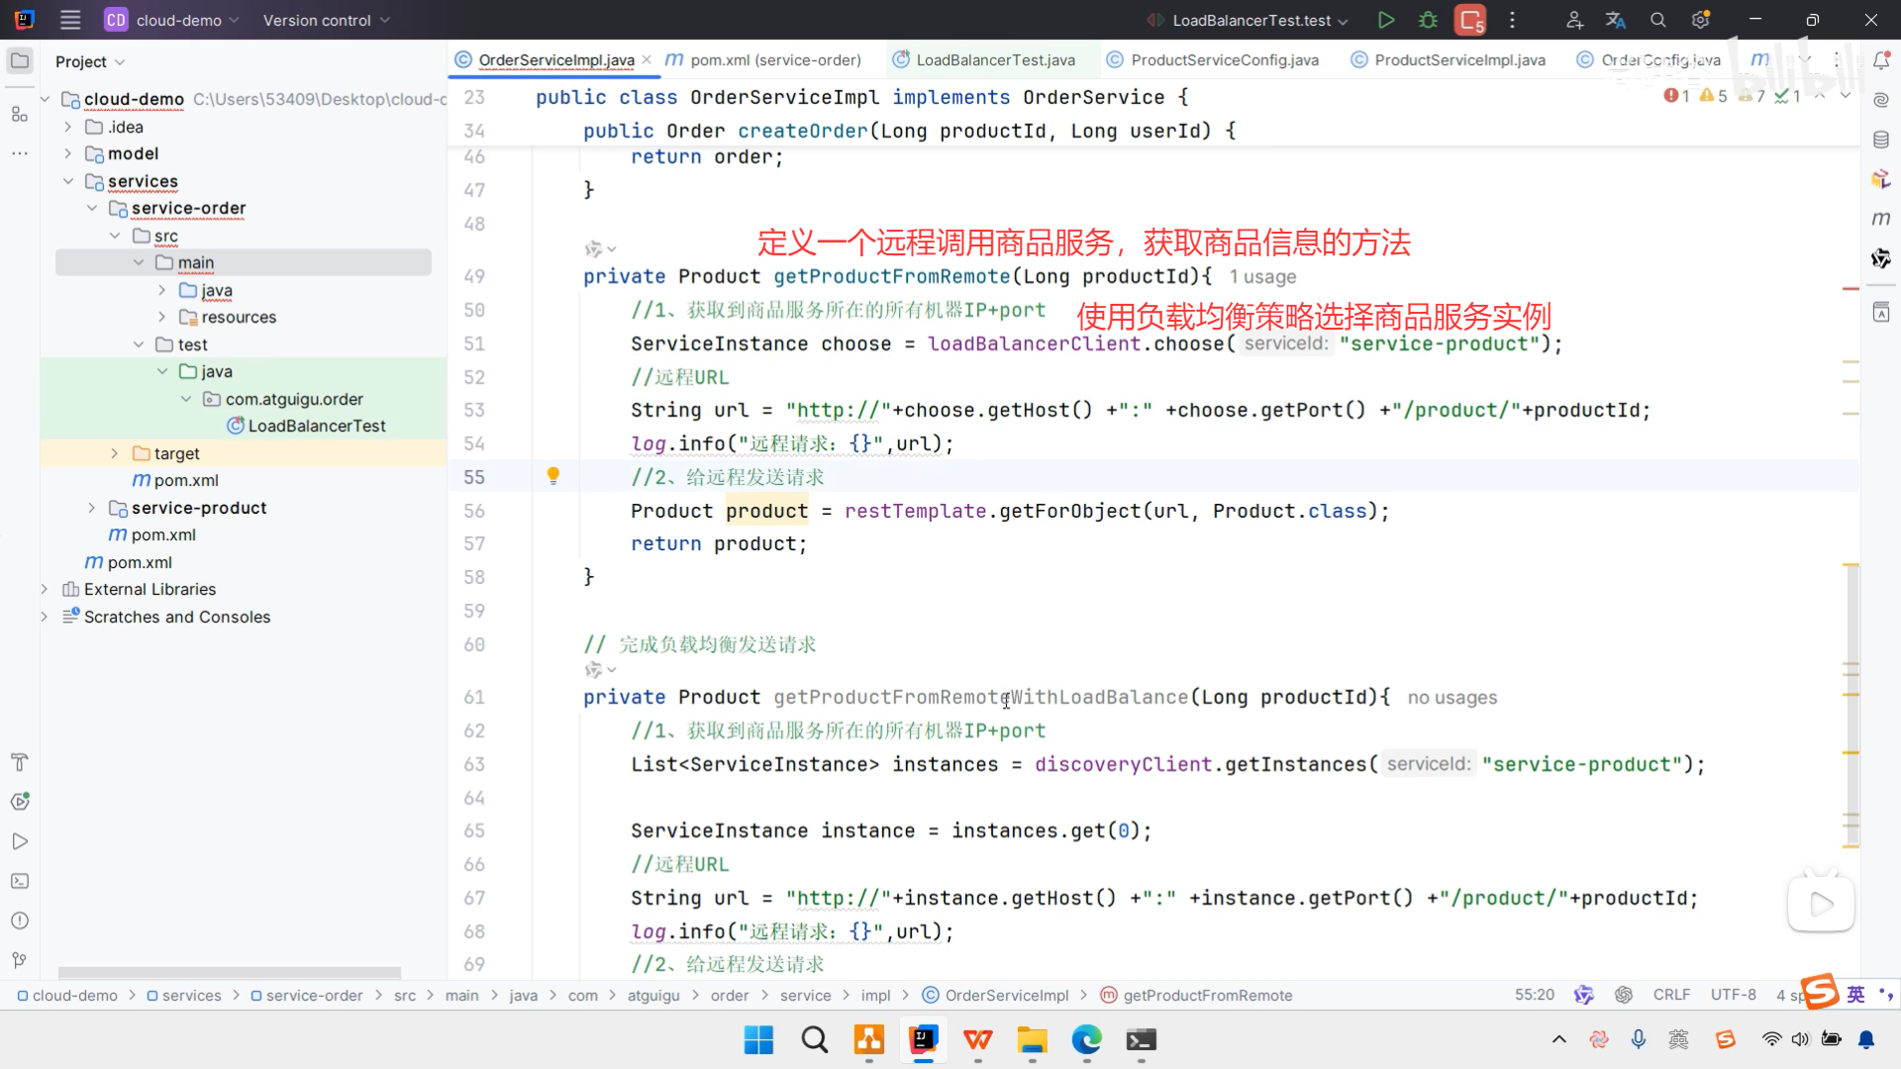Open the Maven tool window

[1881, 219]
